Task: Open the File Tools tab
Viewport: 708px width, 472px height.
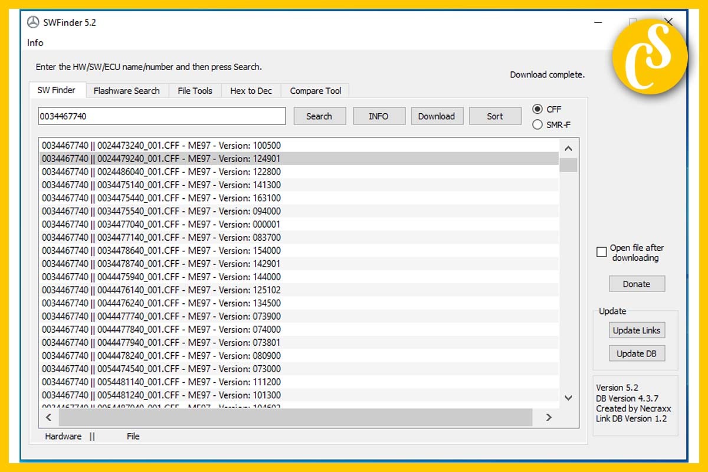Action: tap(195, 91)
